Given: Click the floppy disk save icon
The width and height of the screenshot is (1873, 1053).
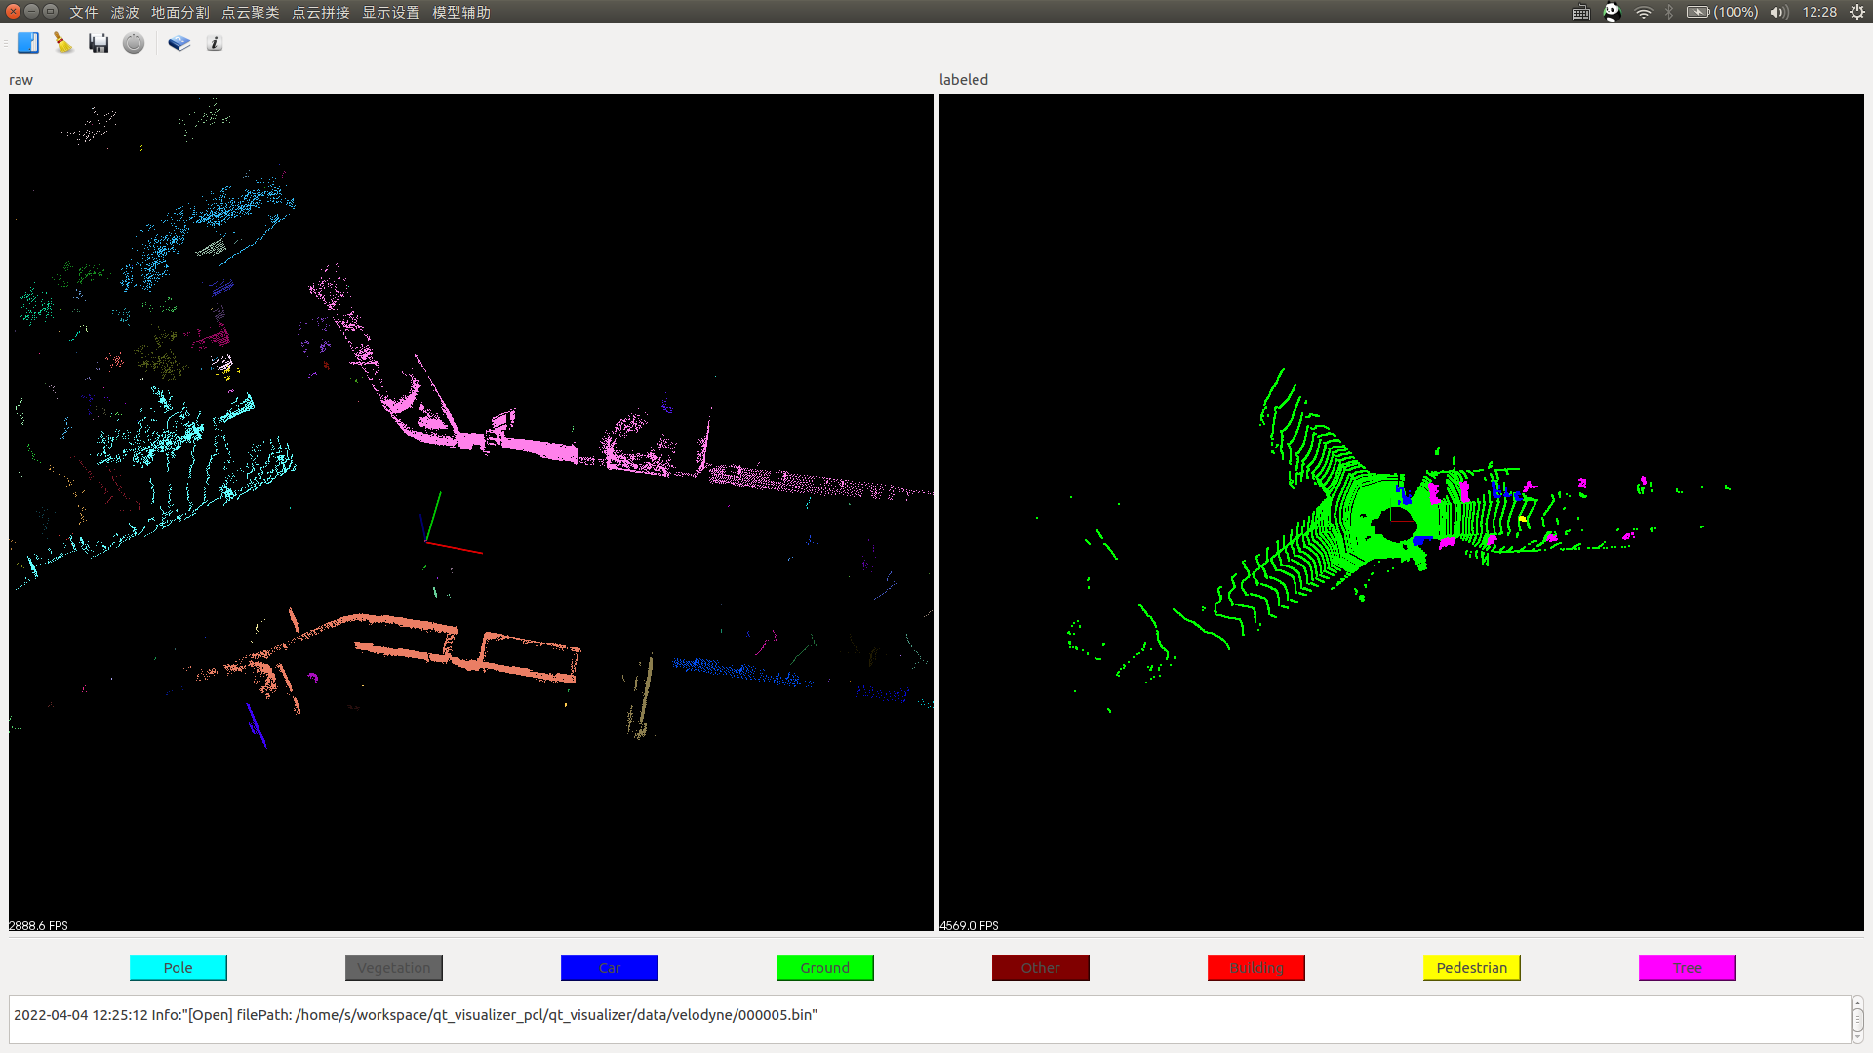Looking at the screenshot, I should 99,43.
